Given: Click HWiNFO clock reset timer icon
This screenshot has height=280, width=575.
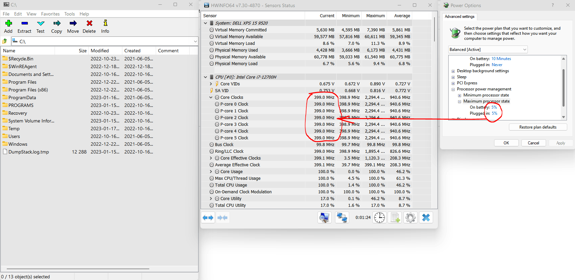Looking at the screenshot, I should (380, 218).
